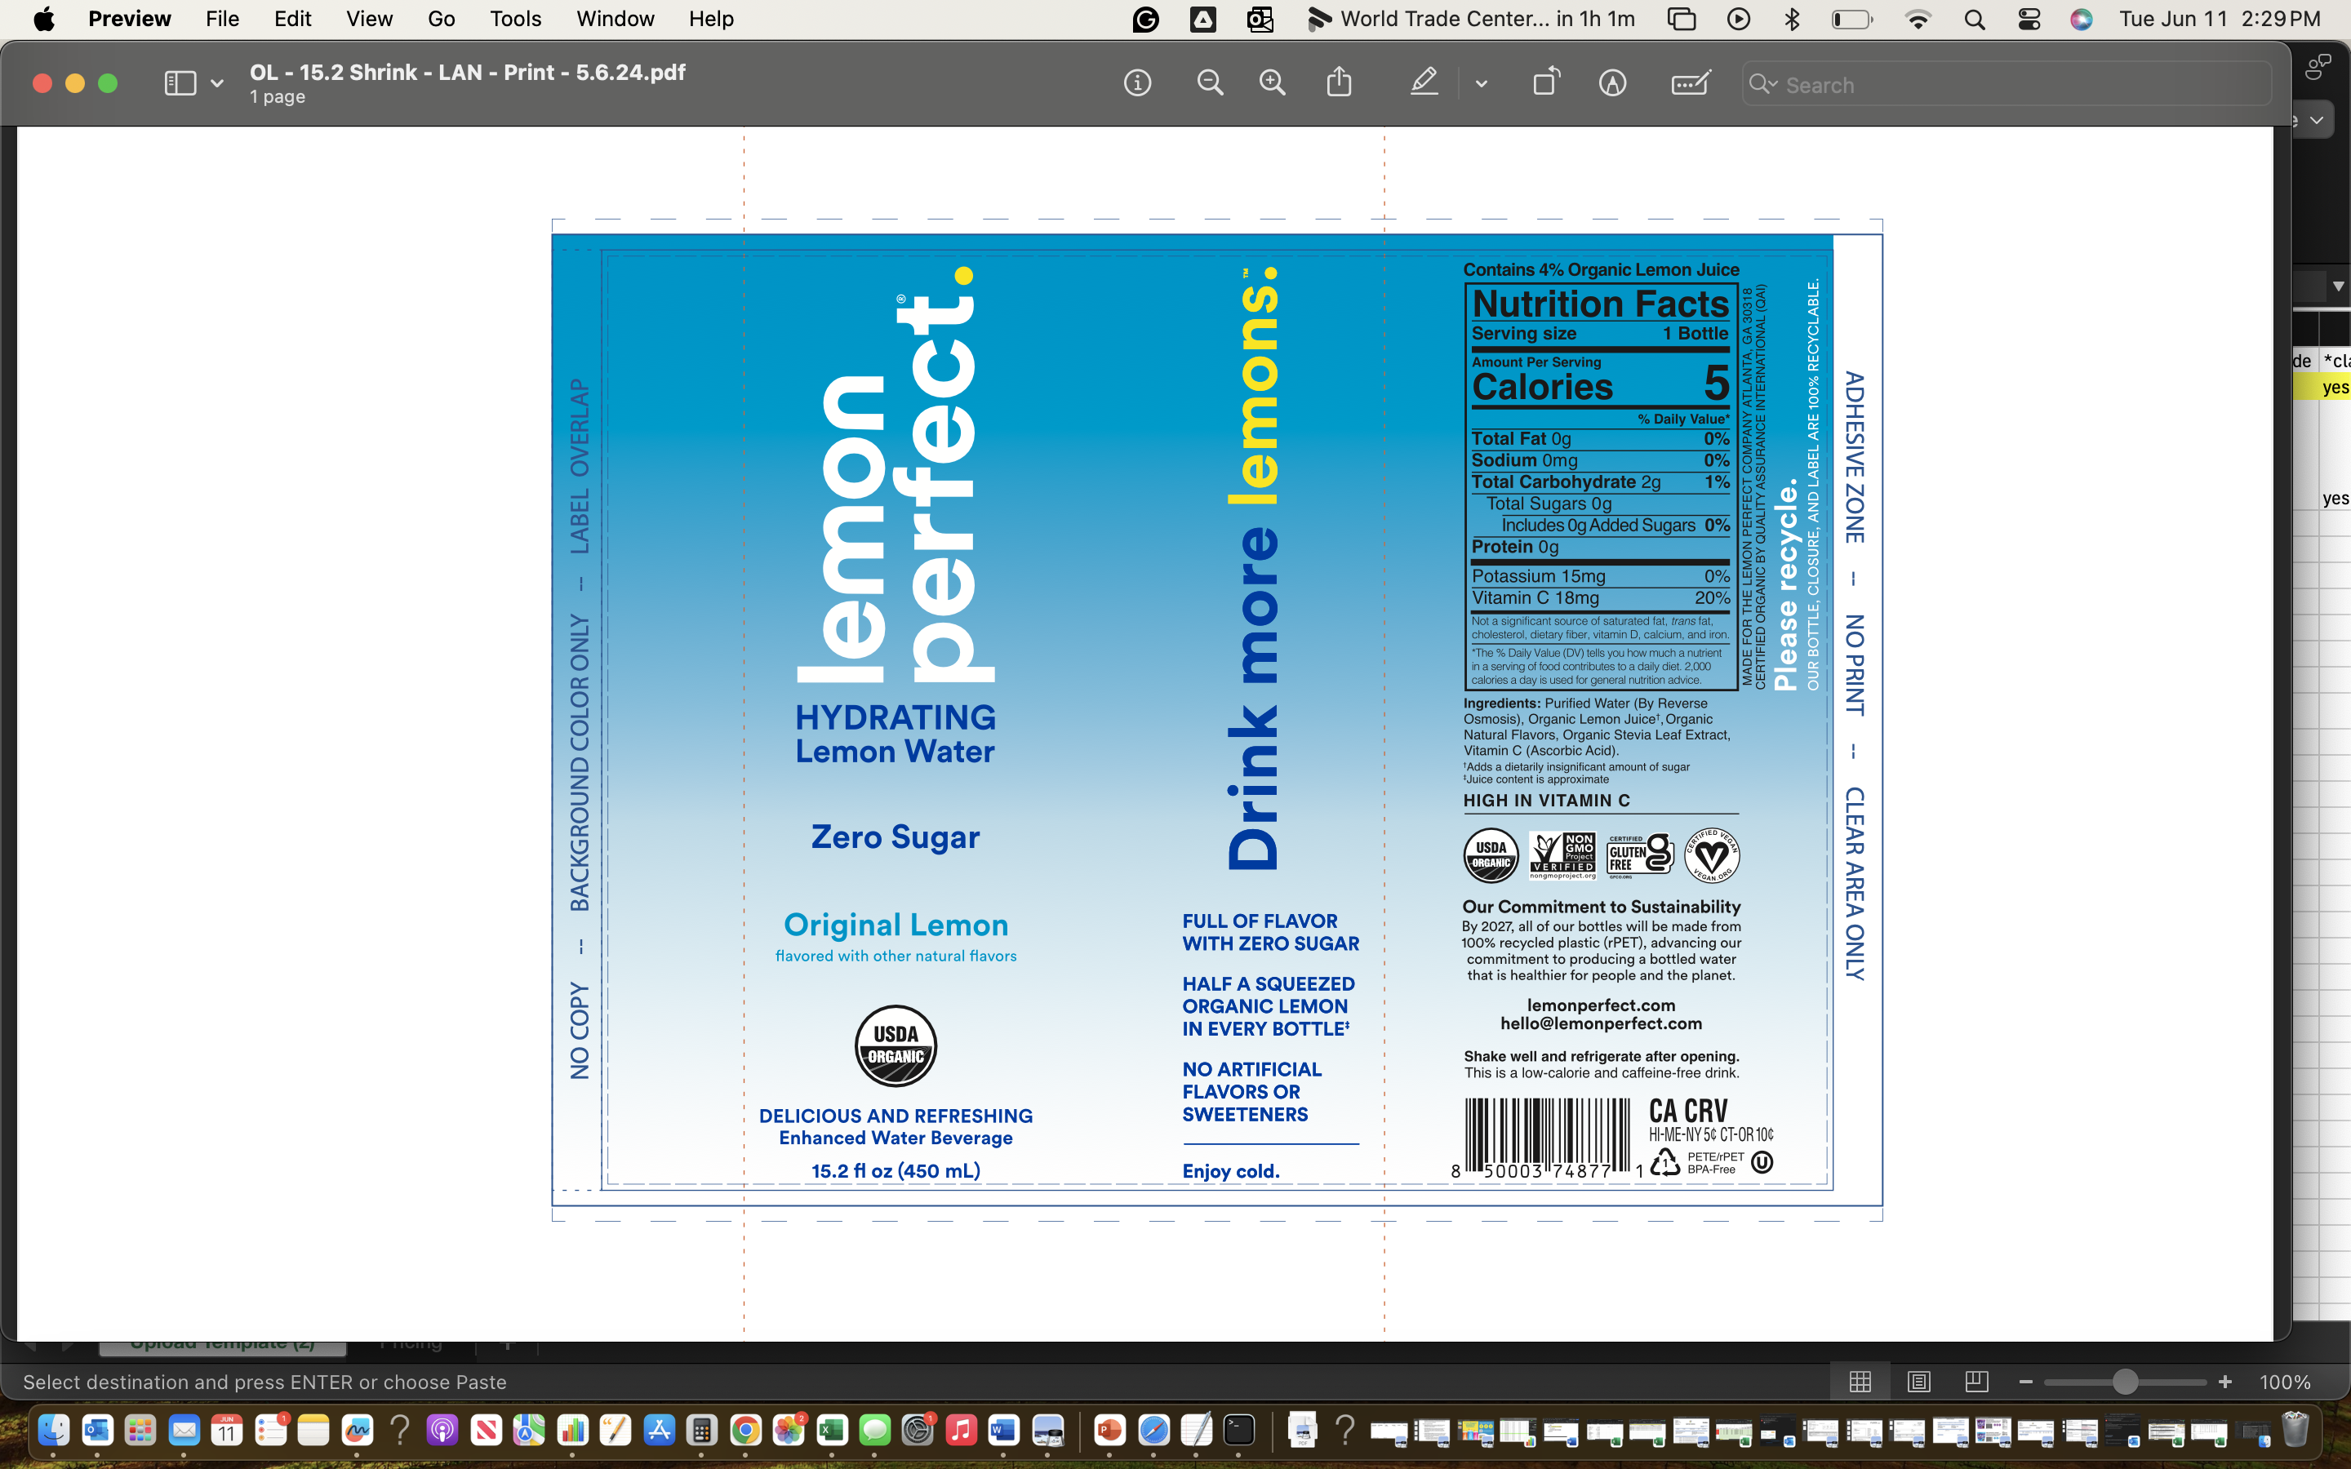
Task: Open Control Center from menu bar
Action: pos(2029,20)
